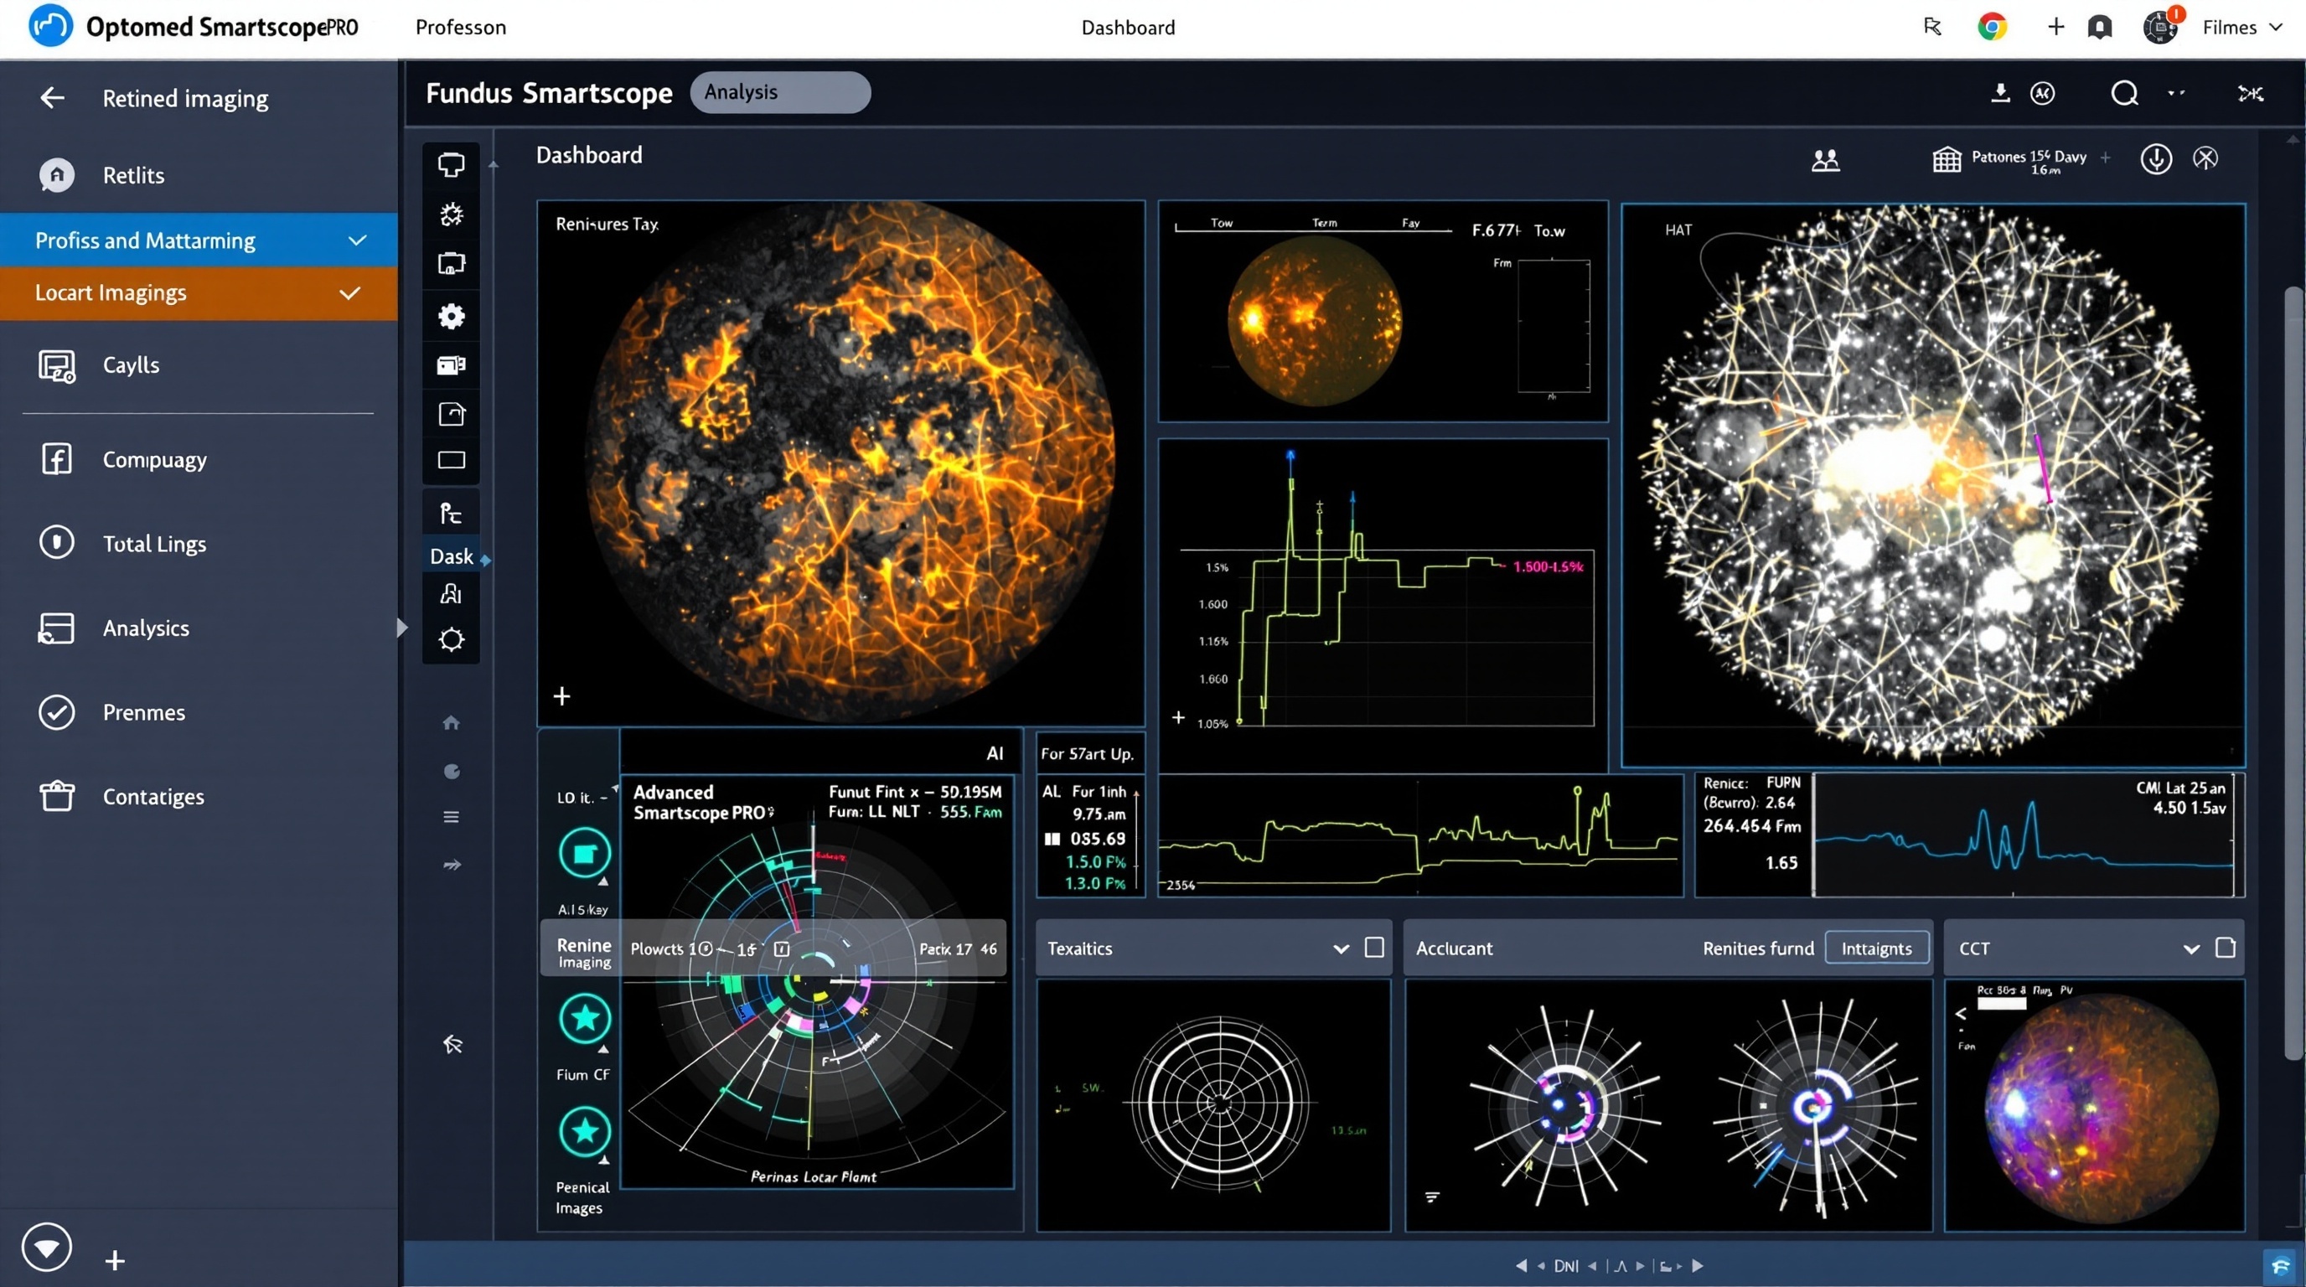Open the search magnifier in the Fundus Smartscope header
This screenshot has width=2306, height=1287.
click(2122, 92)
